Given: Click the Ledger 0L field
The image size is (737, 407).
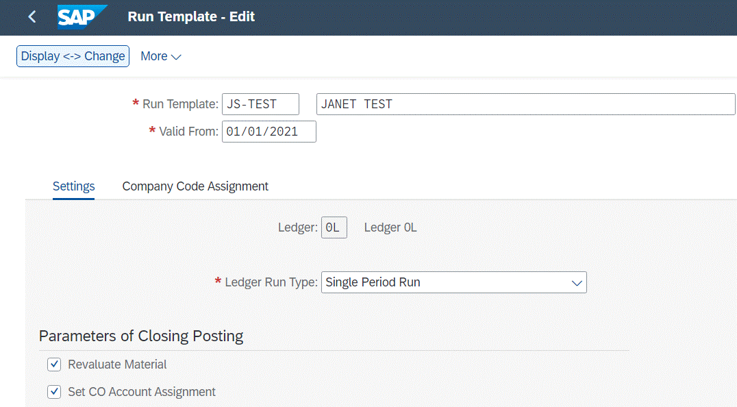Looking at the screenshot, I should [334, 227].
